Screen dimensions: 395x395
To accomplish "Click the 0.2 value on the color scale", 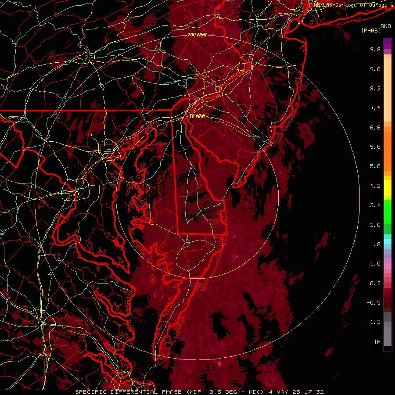I will (375, 284).
